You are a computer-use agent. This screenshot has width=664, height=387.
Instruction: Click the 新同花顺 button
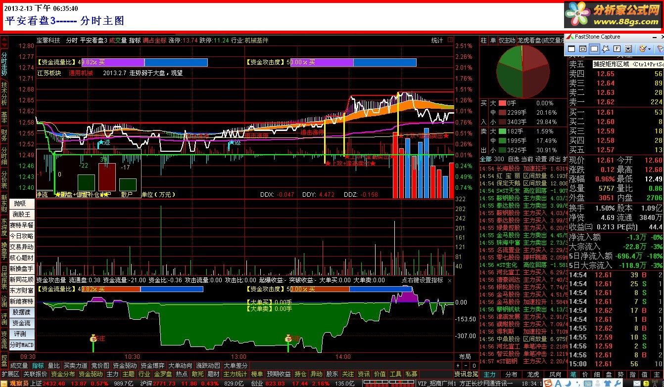22,279
